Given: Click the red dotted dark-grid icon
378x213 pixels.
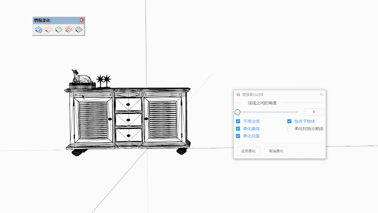Looking at the screenshot, I should 68,30.
